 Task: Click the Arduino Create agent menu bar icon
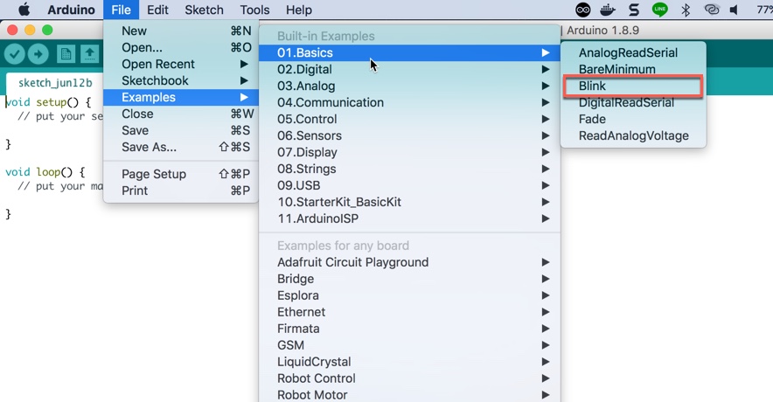pyautogui.click(x=583, y=10)
